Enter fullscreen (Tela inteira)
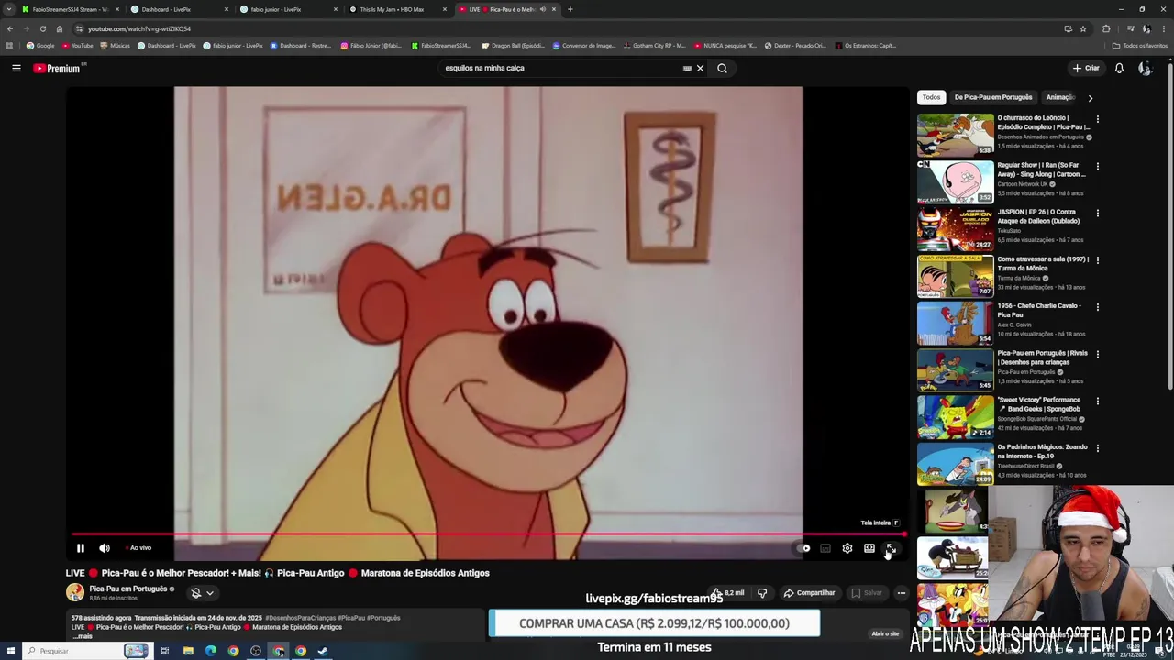The height and width of the screenshot is (660, 1174). coord(891,548)
